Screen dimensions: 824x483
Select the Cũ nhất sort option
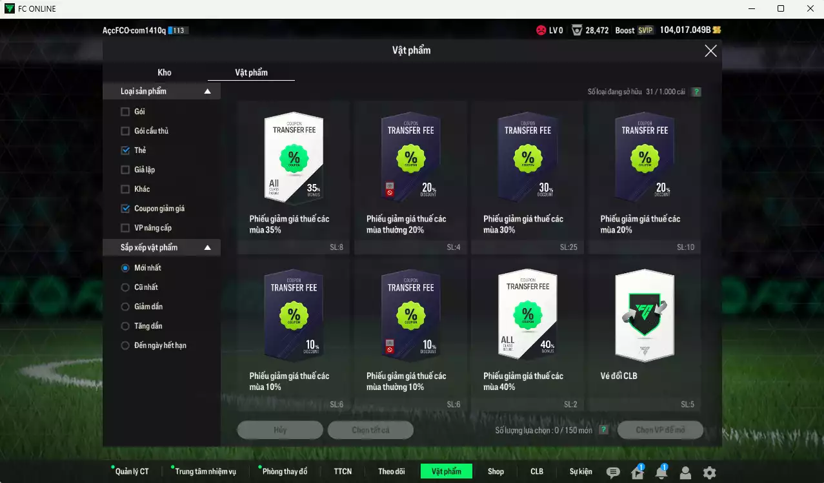pyautogui.click(x=126, y=287)
